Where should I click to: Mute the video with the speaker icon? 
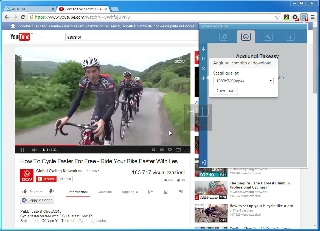pyautogui.click(x=34, y=150)
